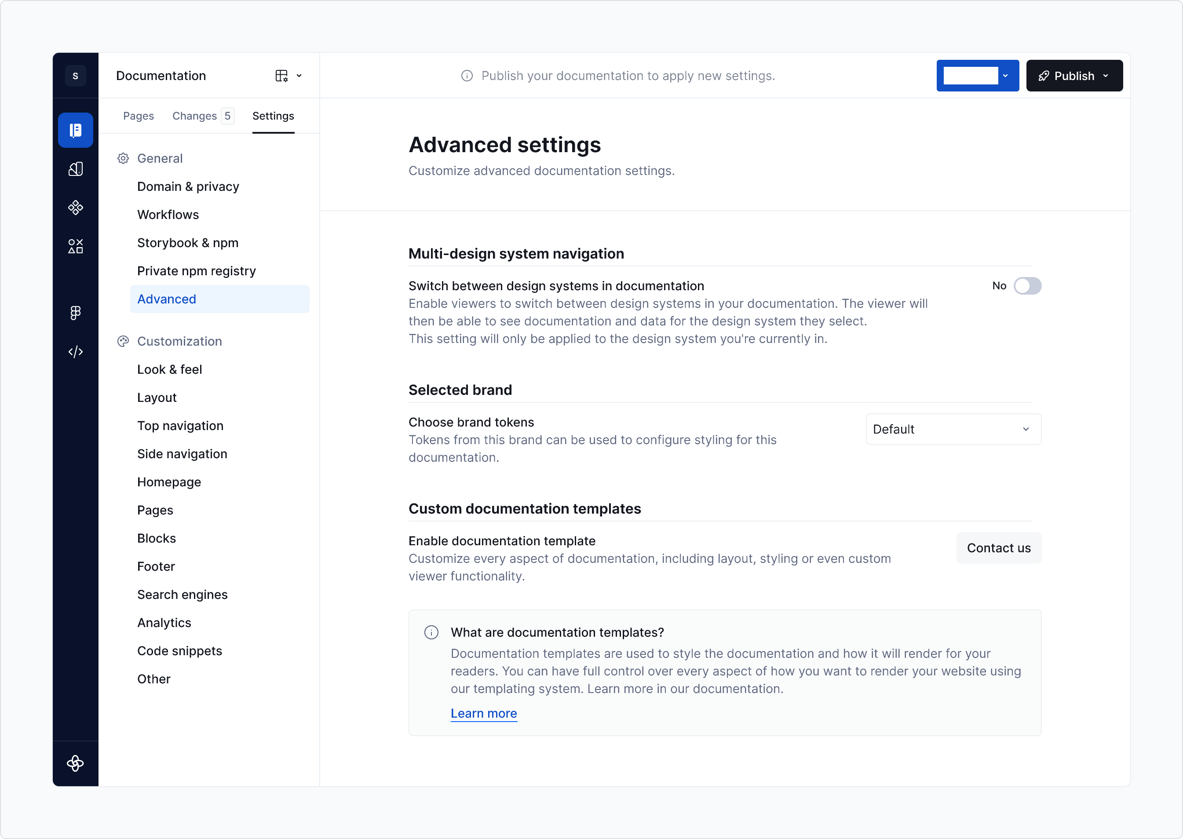Viewport: 1183px width, 839px height.
Task: Open the Choose brand tokens dropdown
Action: tap(953, 429)
